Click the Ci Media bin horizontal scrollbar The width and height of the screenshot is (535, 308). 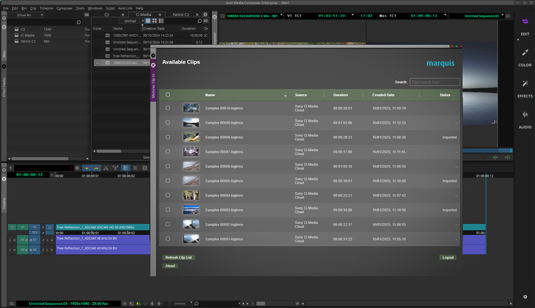[x=109, y=151]
